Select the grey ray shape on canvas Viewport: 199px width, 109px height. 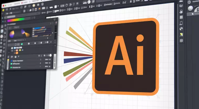[83, 79]
